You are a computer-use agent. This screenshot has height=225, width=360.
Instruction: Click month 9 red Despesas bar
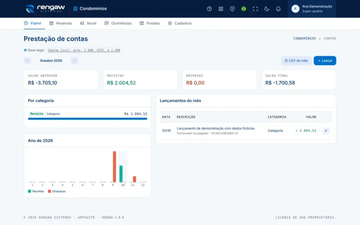tap(114, 167)
